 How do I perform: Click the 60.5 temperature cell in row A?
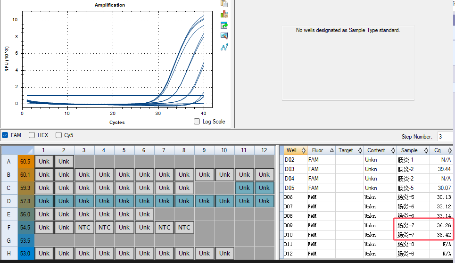(25, 162)
